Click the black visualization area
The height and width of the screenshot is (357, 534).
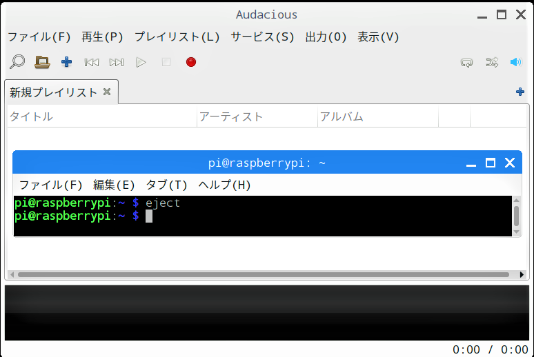(267, 313)
